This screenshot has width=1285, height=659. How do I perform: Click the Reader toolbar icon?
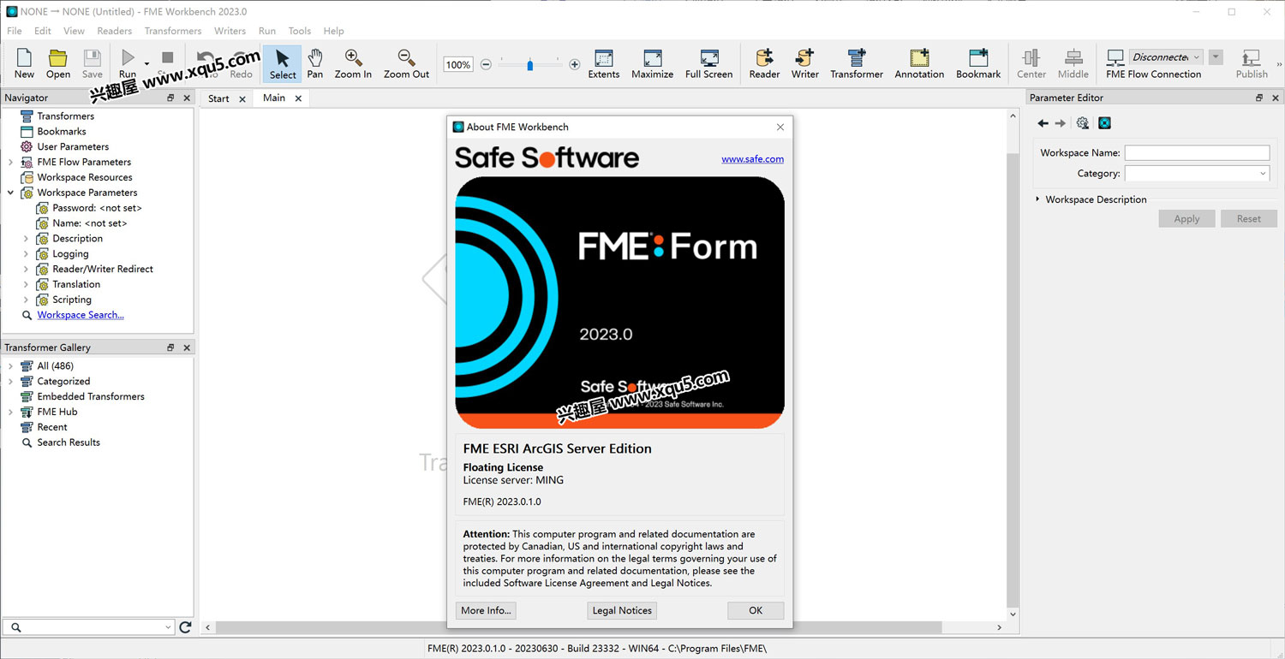[x=764, y=63]
